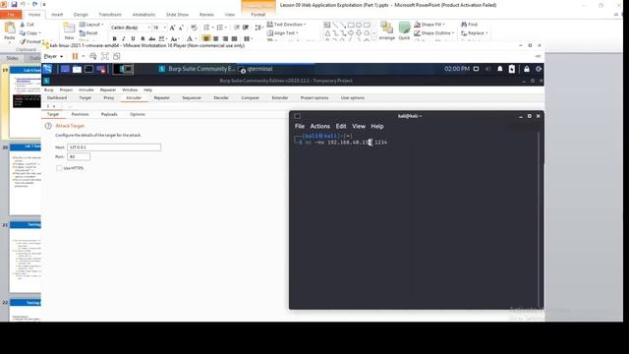Switch to the Transitions ribbon tab
Image resolution: width=629 pixels, height=354 pixels.
[110, 15]
